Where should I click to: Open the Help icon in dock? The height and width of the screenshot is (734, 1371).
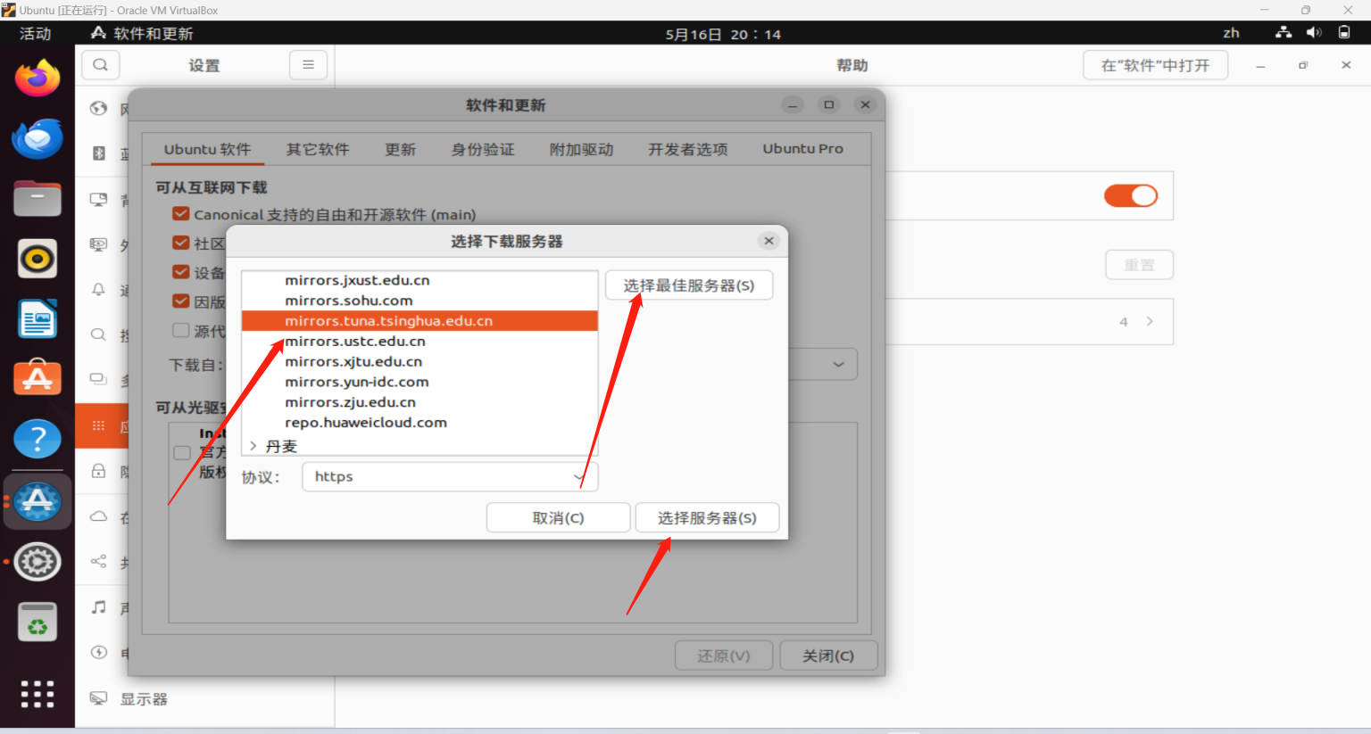pos(37,439)
